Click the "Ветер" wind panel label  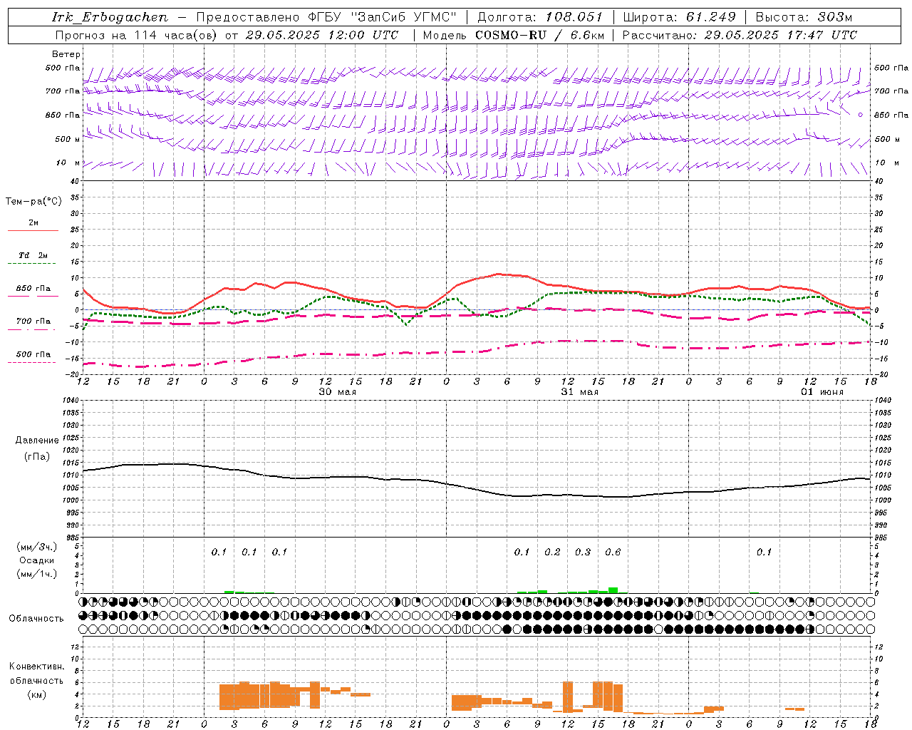point(66,54)
